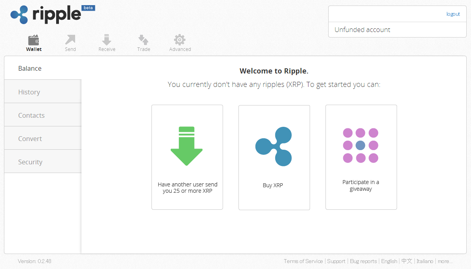
Task: Choose 'Have another user send you' card text
Action: 187,188
